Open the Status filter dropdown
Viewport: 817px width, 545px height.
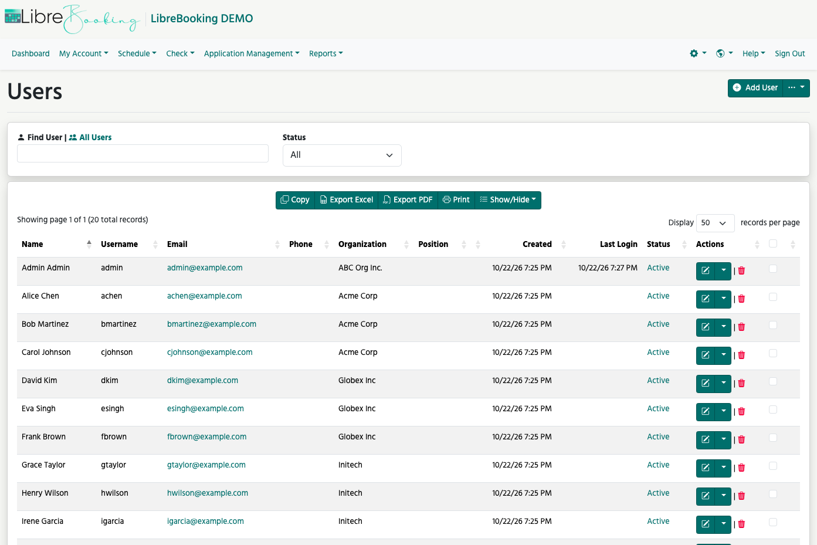(342, 155)
